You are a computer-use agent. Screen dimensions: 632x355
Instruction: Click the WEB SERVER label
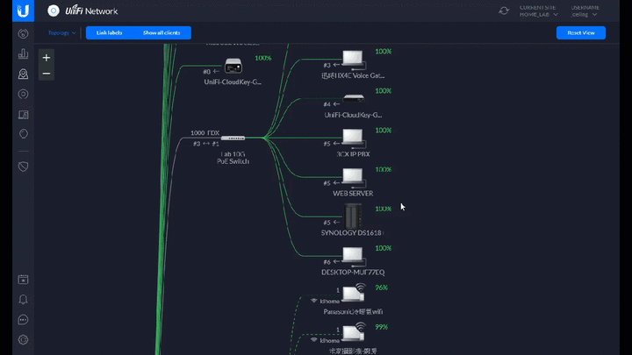click(353, 194)
